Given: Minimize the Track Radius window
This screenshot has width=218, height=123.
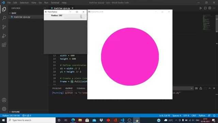Looking at the screenshot, I should 70,12.
